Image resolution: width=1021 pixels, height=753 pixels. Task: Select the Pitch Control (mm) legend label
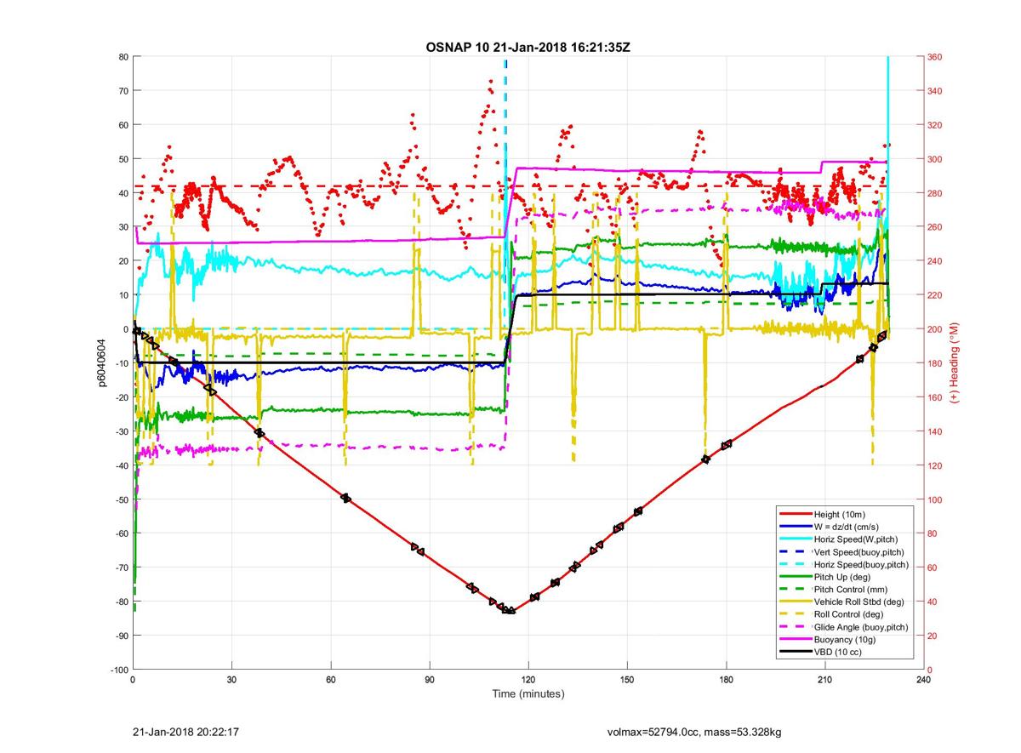click(x=851, y=590)
